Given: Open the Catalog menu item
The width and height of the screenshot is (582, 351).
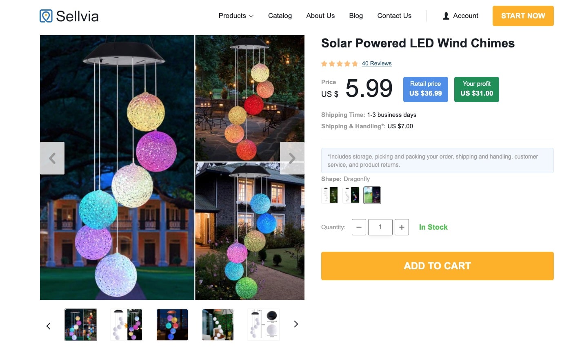Looking at the screenshot, I should (280, 16).
